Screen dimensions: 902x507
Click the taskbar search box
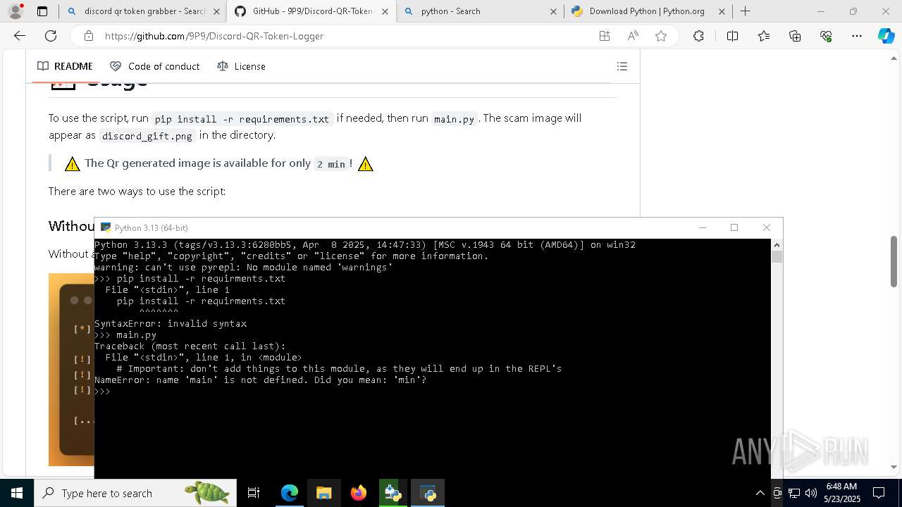pyautogui.click(x=135, y=493)
